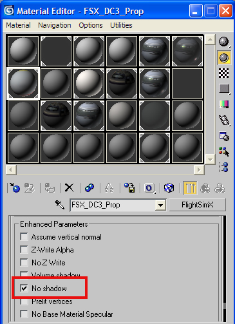The height and width of the screenshot is (324, 235).
Task: Click Put Material to Scene icon
Action: coord(30,188)
